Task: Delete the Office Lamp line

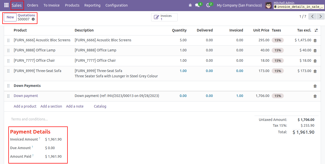Action: (315, 50)
